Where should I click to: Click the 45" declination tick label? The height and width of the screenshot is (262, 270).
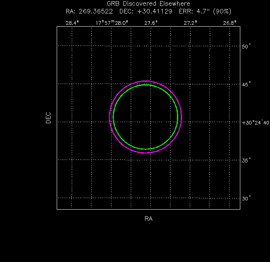tap(246, 84)
